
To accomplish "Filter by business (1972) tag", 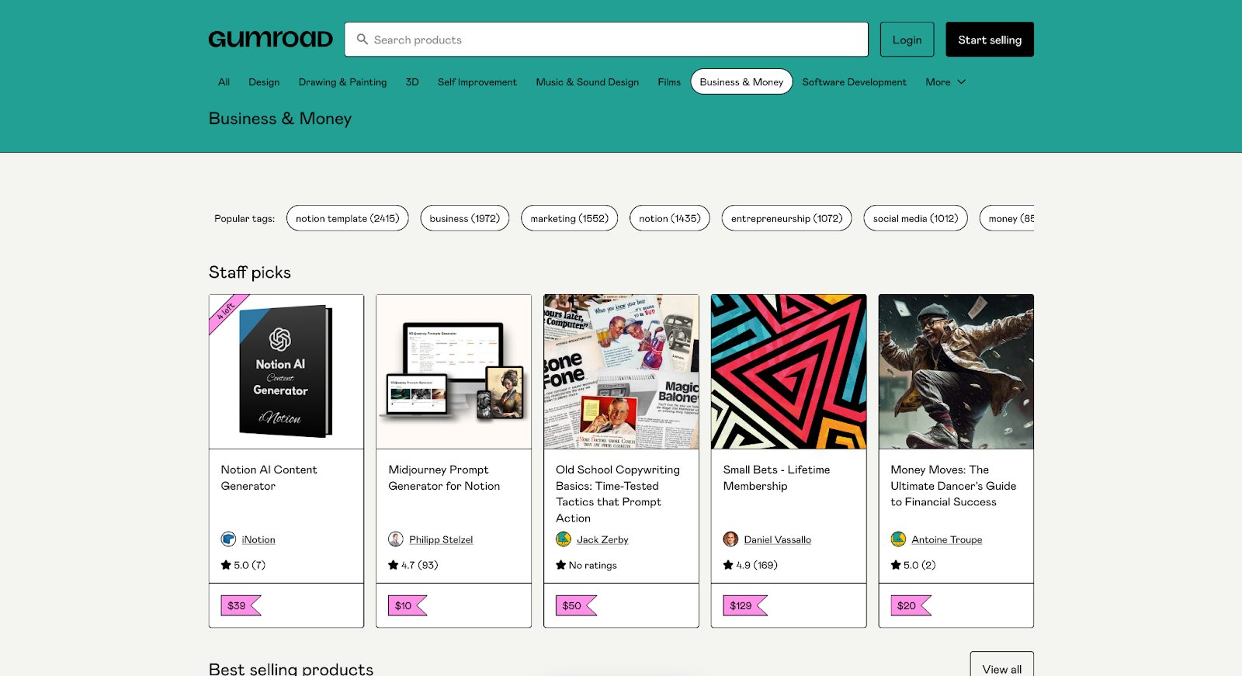I will coord(465,218).
